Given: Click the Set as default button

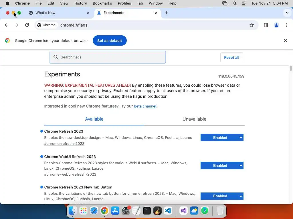Looking at the screenshot, I should click(x=110, y=40).
